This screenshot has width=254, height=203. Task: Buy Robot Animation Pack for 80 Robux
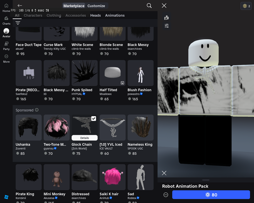point(211,195)
